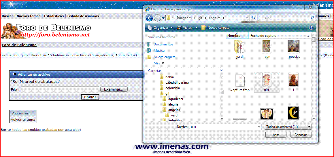
Task: Open the file type filter 'Todos los archivos'
Action: 288,127
